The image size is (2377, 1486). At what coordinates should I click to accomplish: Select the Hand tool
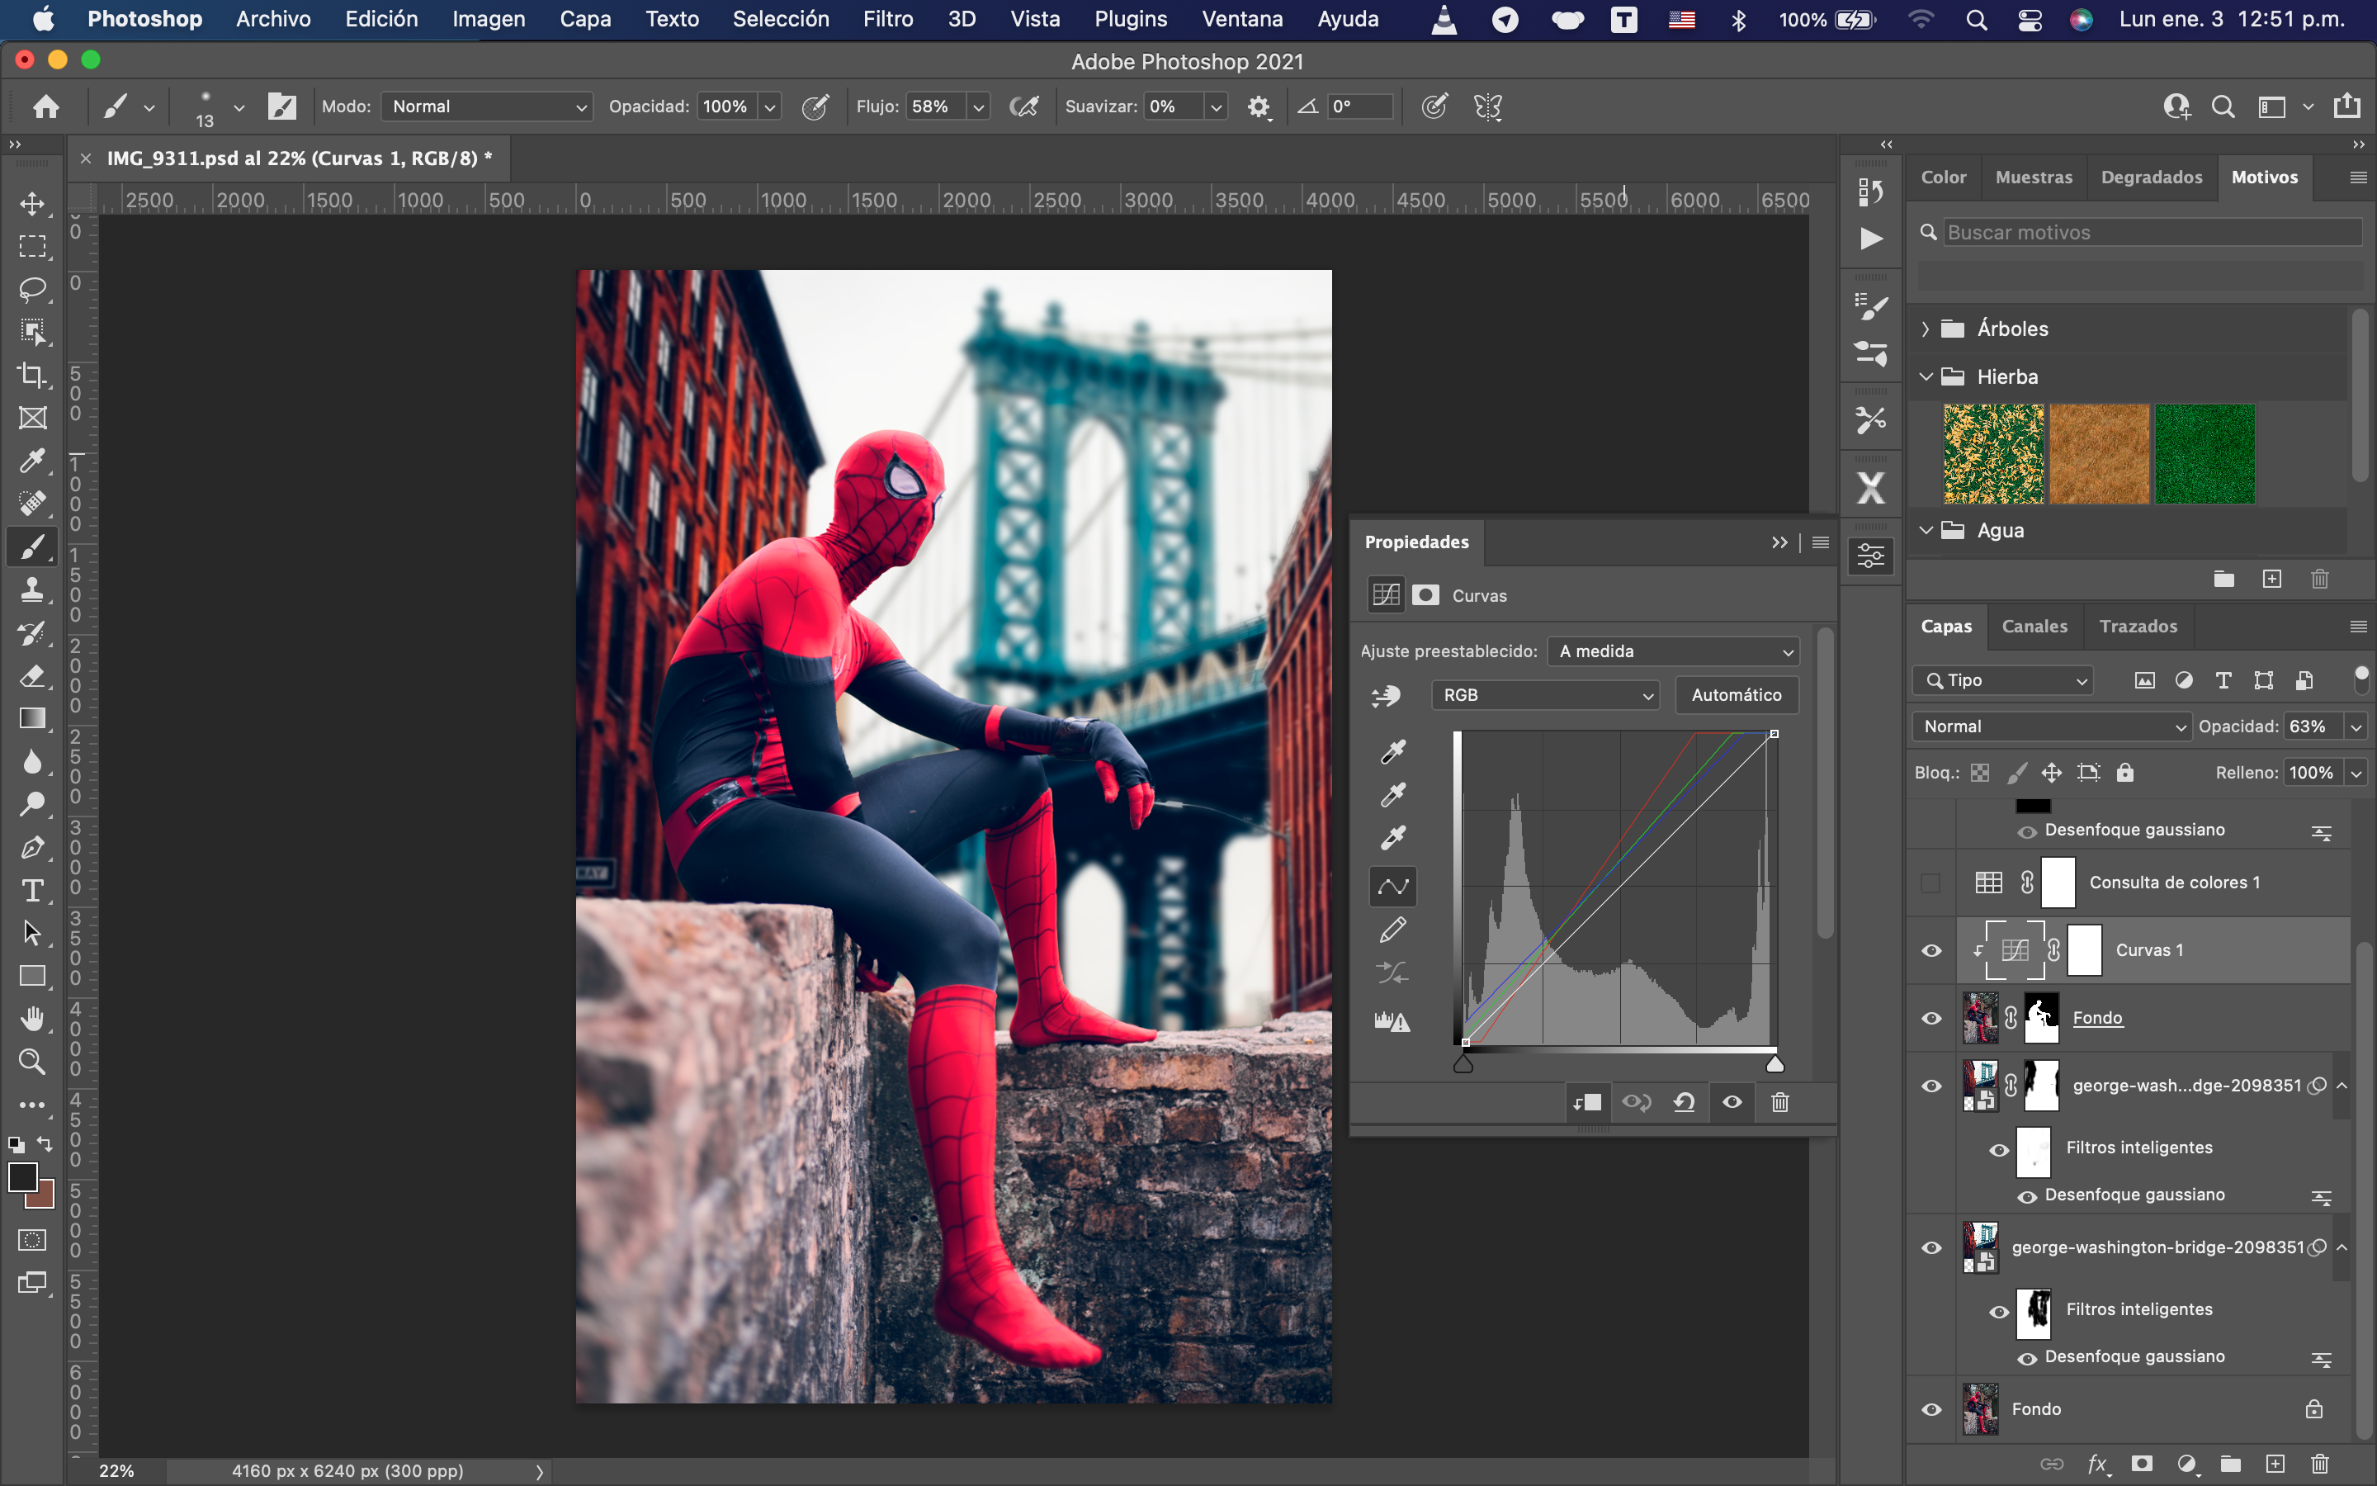point(32,1020)
